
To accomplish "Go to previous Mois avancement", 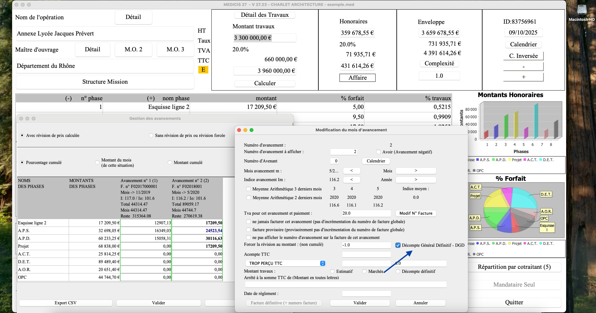I will point(352,171).
